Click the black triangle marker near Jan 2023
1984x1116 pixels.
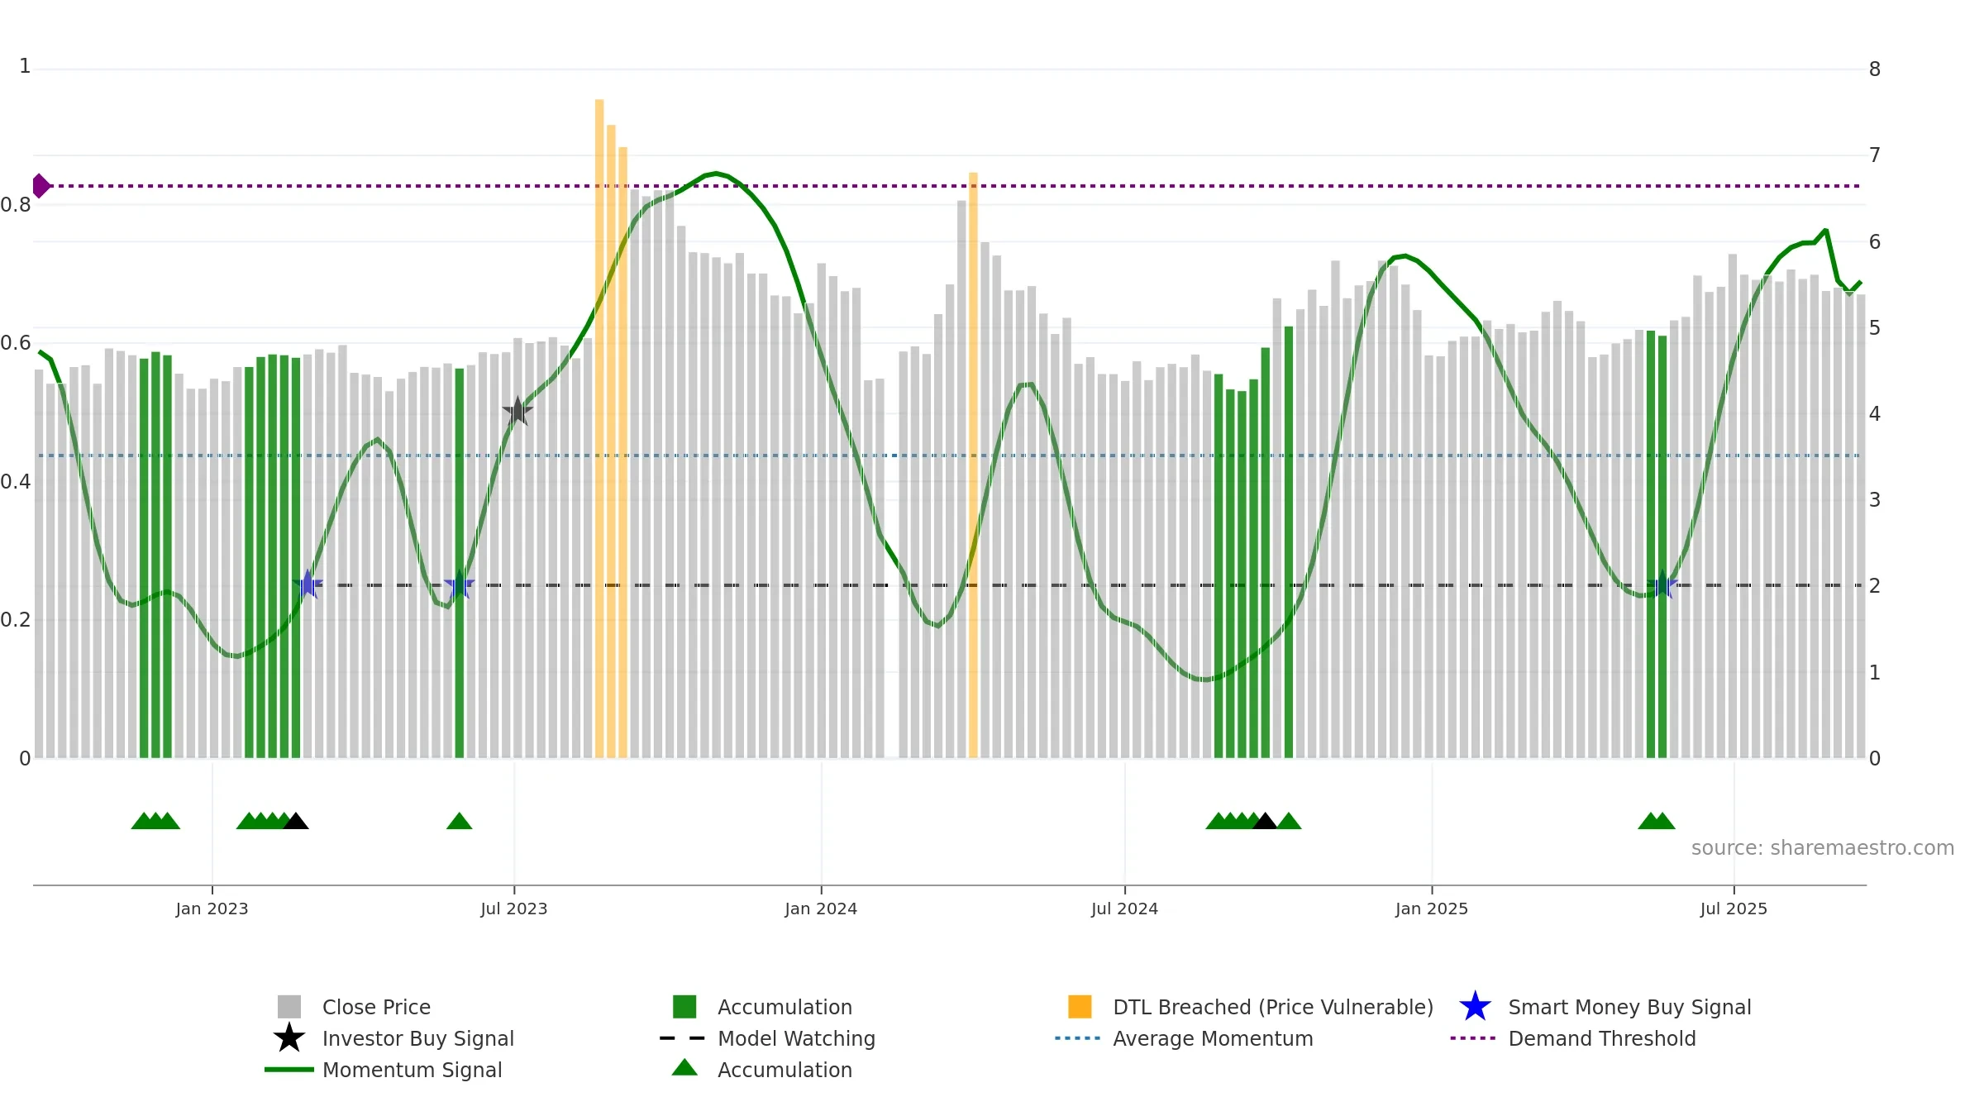point(295,821)
